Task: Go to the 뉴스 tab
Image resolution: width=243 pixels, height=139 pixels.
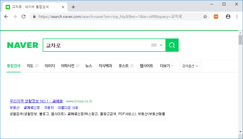Action: [x=89, y=66]
